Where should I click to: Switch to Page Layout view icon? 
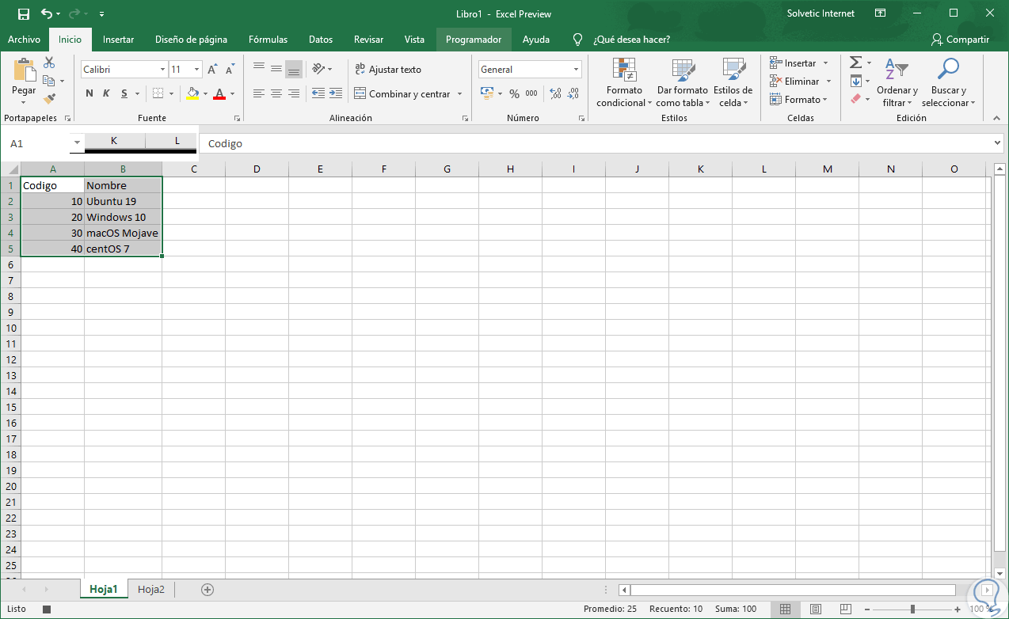pos(815,609)
